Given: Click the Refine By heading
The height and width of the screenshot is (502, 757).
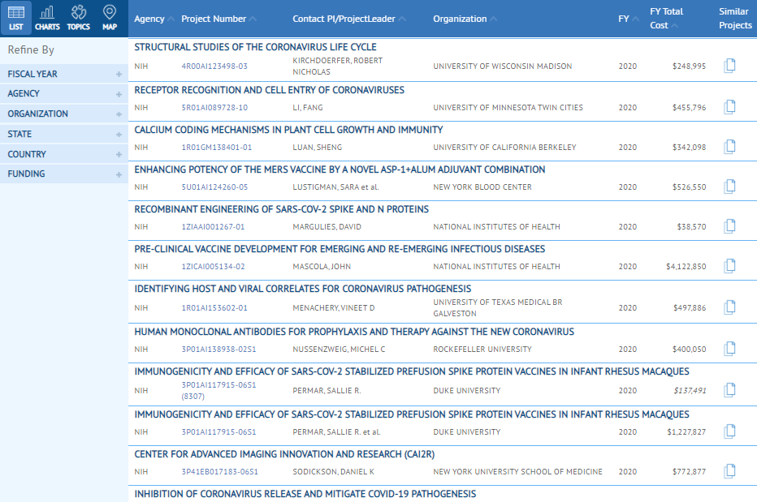Looking at the screenshot, I should 31,49.
